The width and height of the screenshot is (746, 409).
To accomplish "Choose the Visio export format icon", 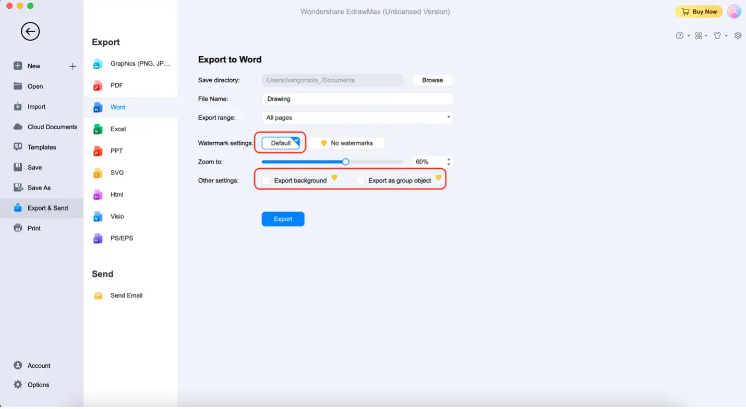I will coord(98,217).
